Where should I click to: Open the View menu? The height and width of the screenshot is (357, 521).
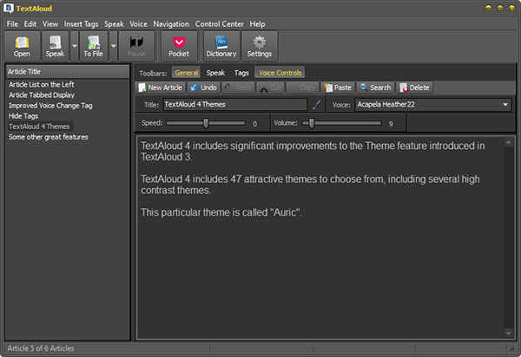click(x=50, y=24)
